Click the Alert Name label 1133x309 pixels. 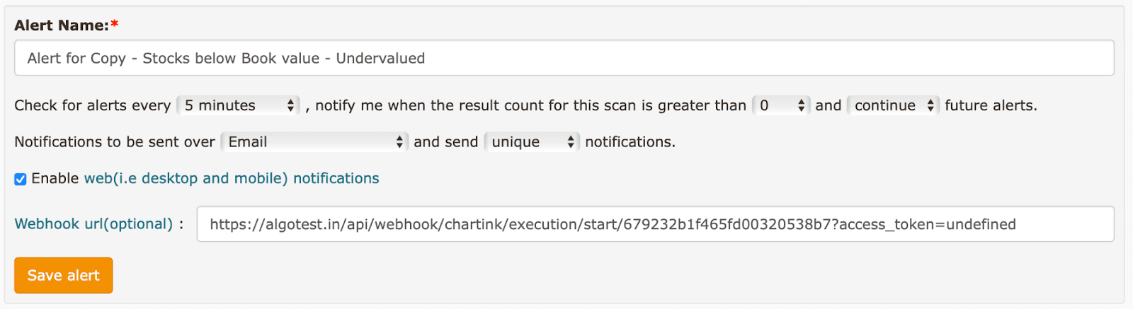tap(62, 25)
